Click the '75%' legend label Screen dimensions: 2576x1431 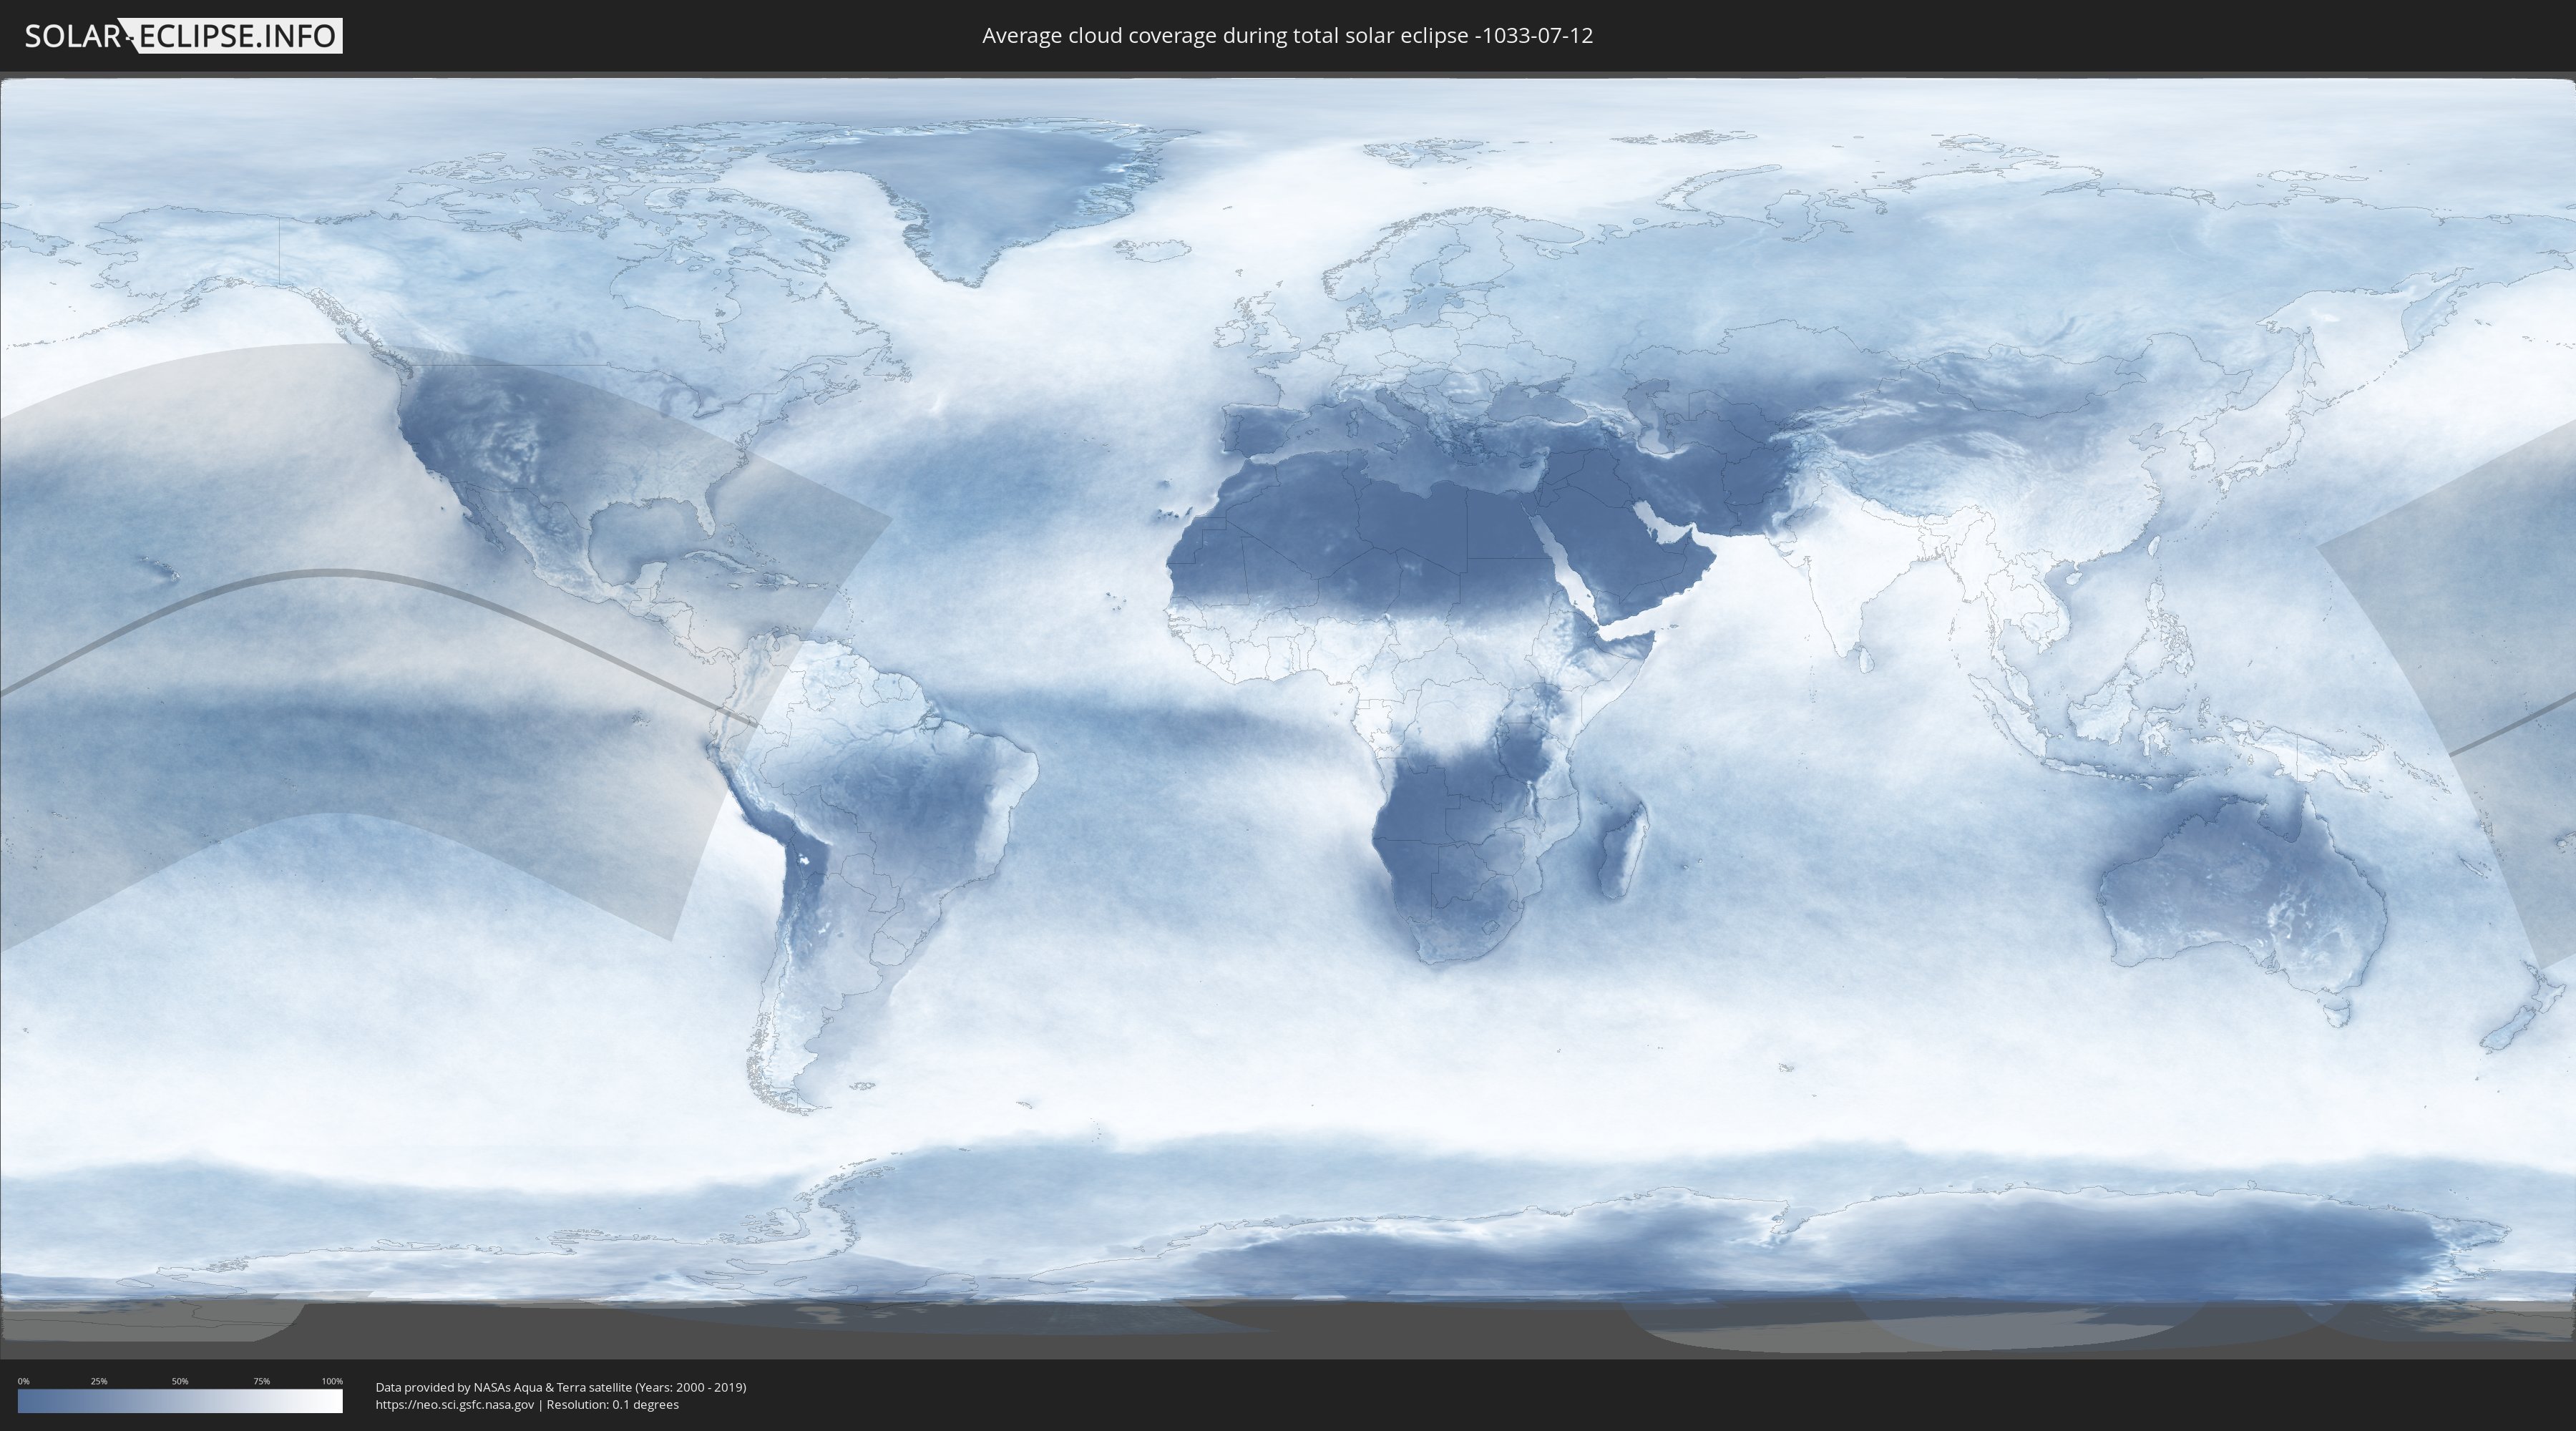[261, 1381]
